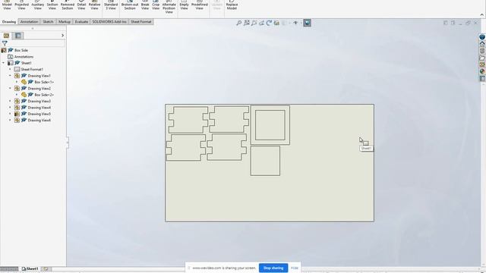Select the Broken-out Section tool

[x=130, y=5]
